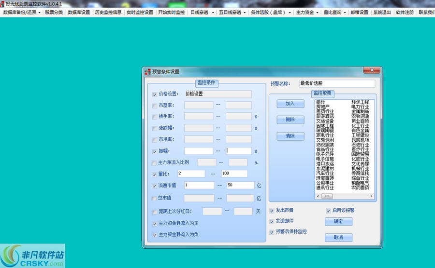
Task: Open the 主力资金 dropdown menu
Action: coord(307,13)
